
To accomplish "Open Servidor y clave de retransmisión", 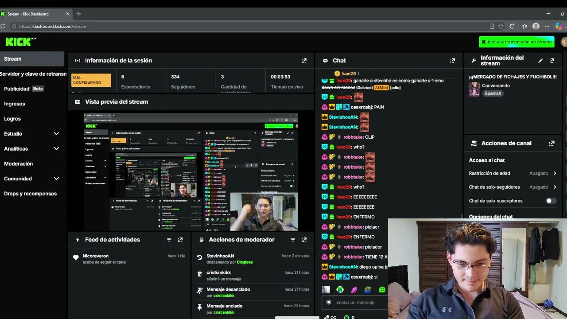I will coord(33,74).
